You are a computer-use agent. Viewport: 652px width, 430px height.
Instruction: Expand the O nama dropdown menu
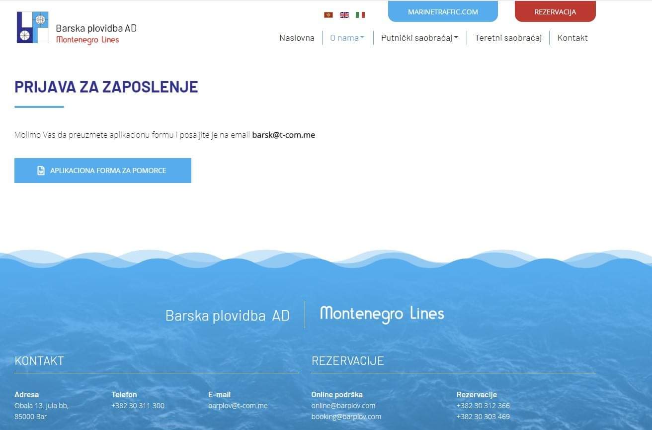click(347, 38)
